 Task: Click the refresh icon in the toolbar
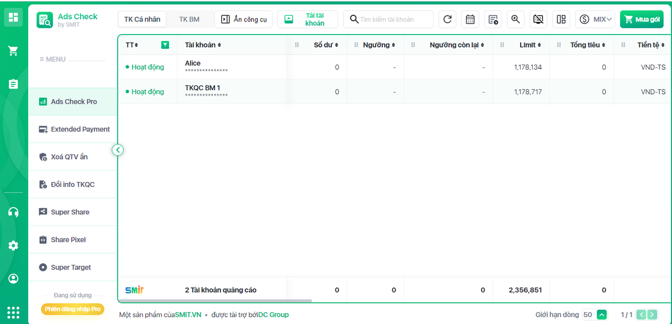coord(447,19)
